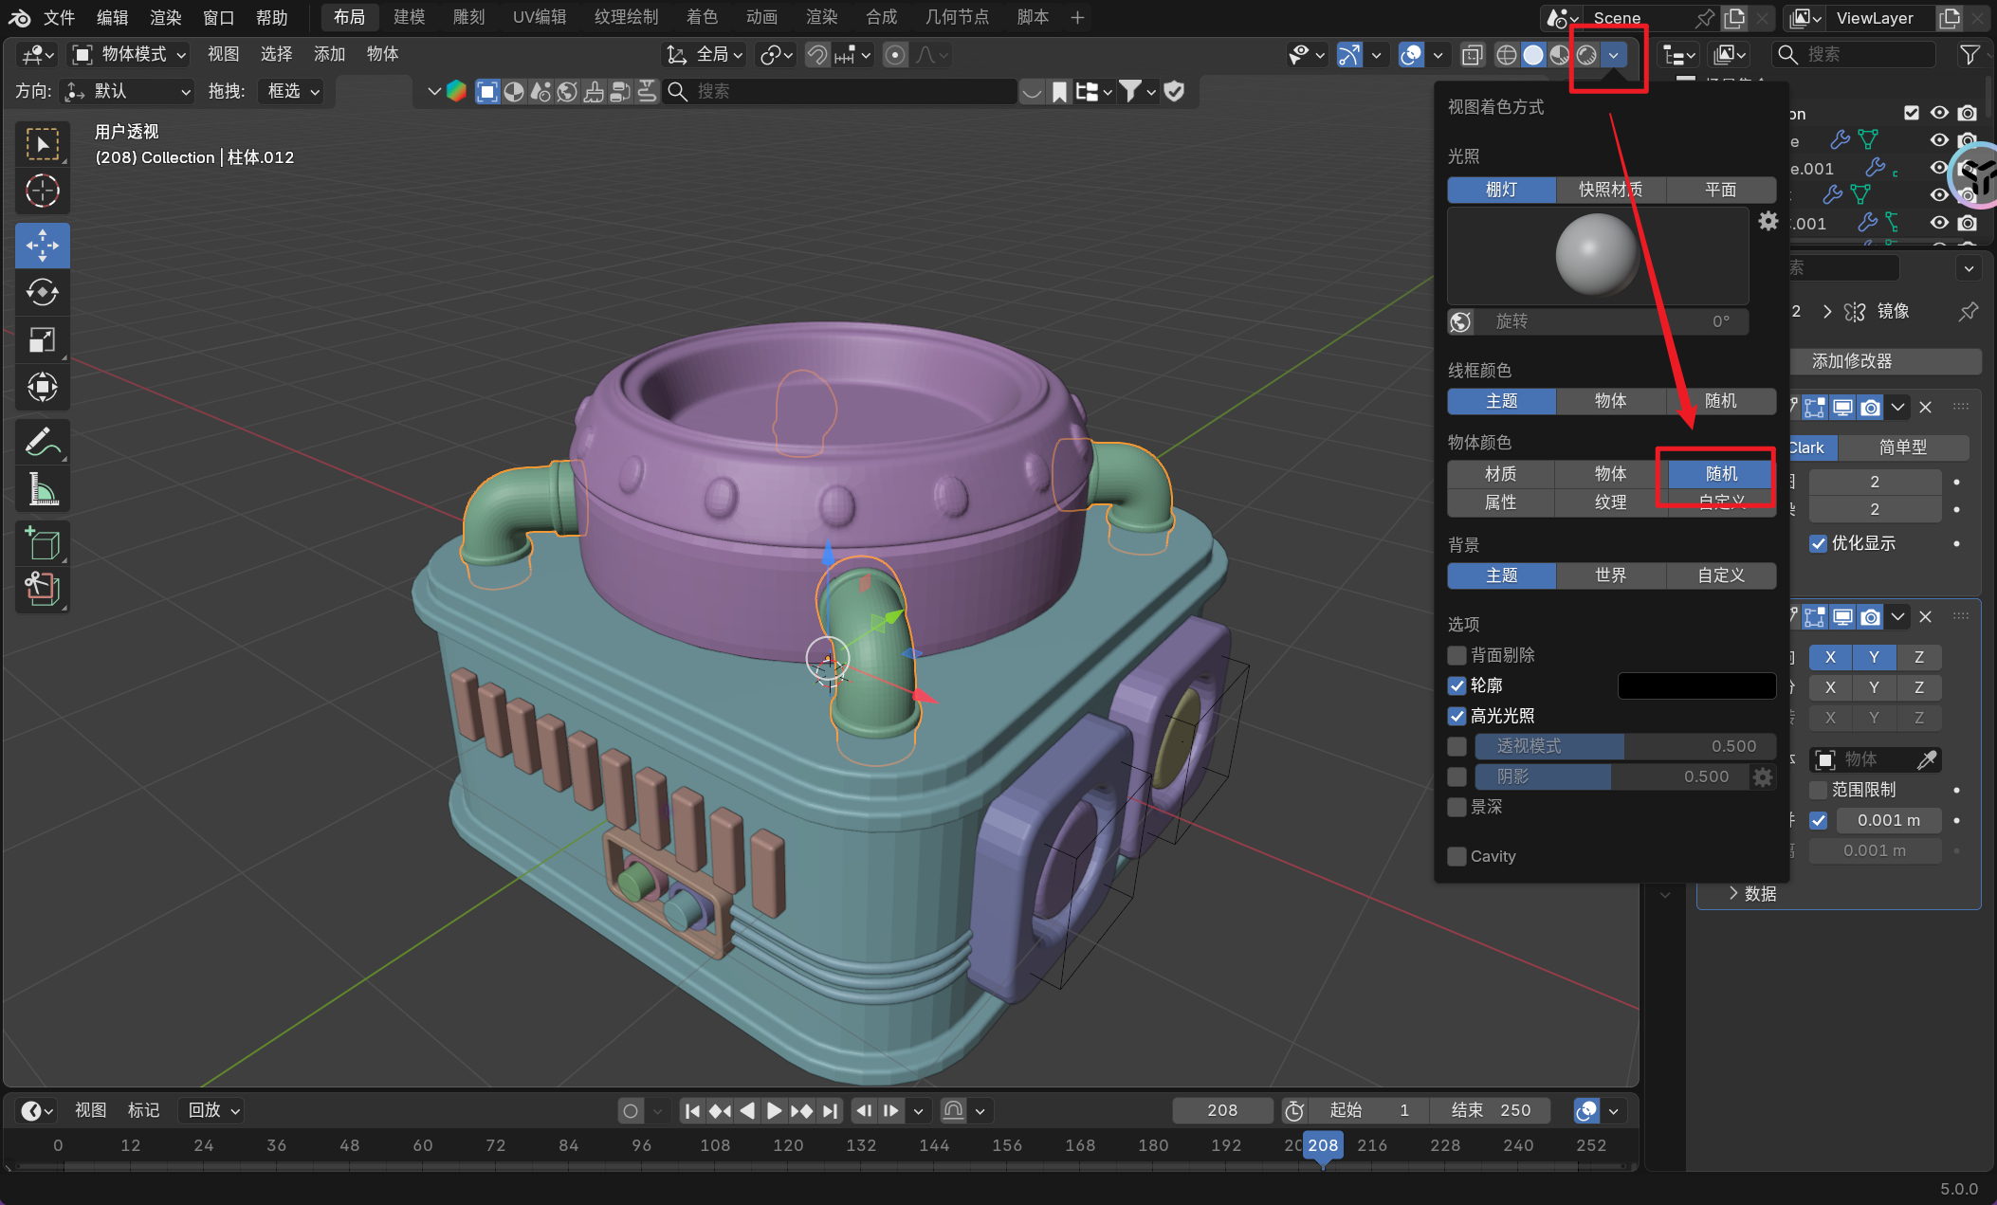Set object color to 材质
This screenshot has width=1997, height=1205.
pyautogui.click(x=1500, y=473)
